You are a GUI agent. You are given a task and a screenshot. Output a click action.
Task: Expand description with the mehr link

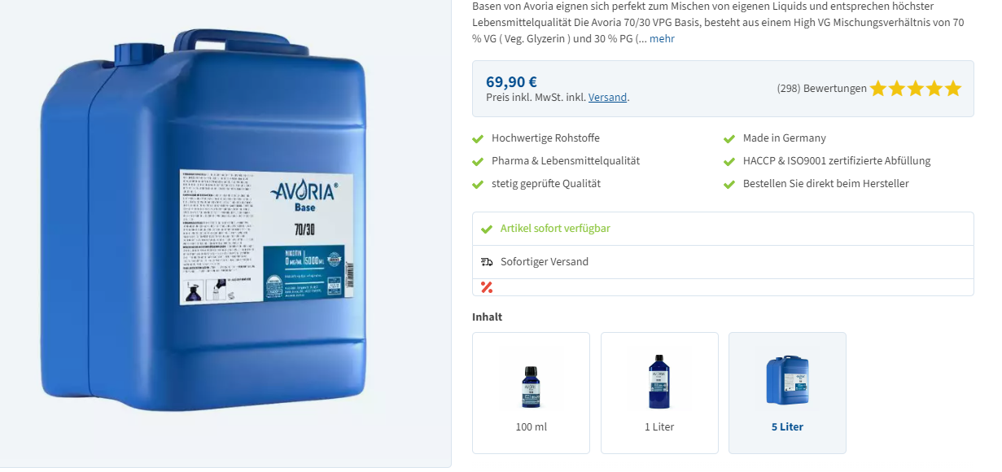click(662, 39)
